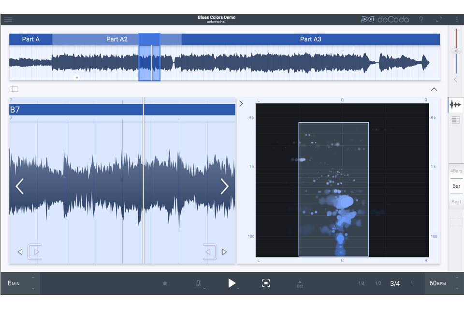Select the lyrics list icon below the waveform icon
Screen dimensions: 464x309
click(455, 120)
